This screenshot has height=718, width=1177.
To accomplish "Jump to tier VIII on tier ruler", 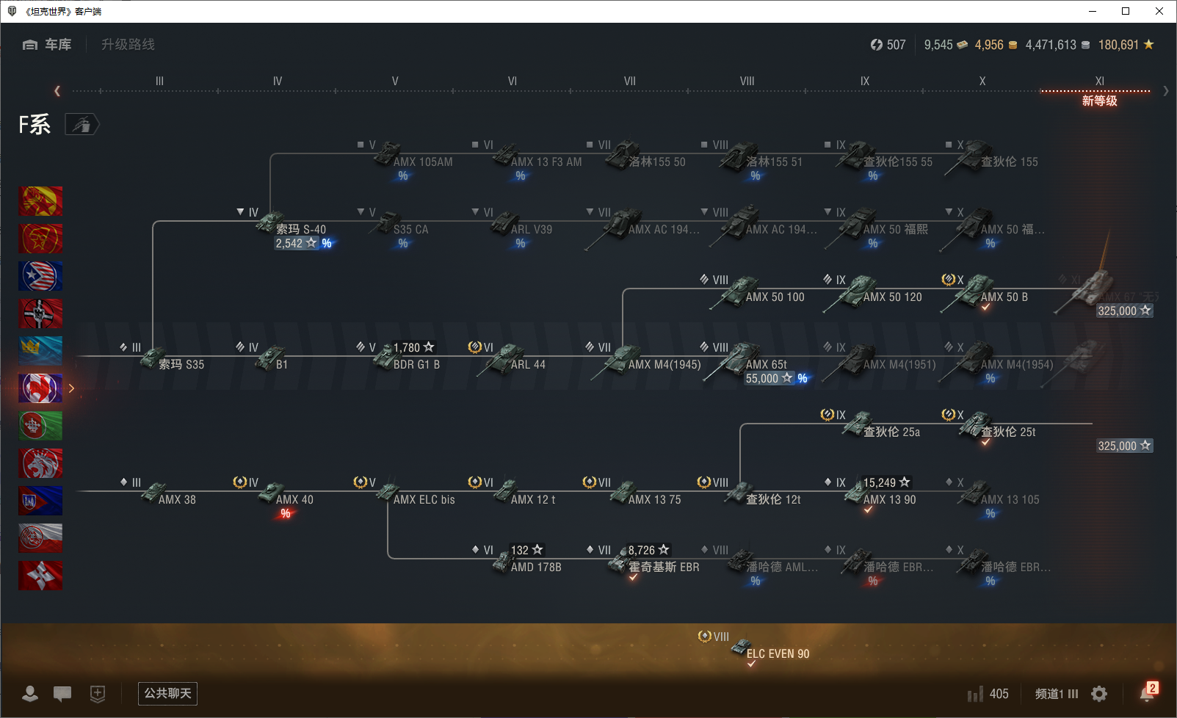I will click(747, 81).
